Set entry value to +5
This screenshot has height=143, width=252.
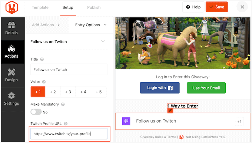pyautogui.click(x=99, y=92)
